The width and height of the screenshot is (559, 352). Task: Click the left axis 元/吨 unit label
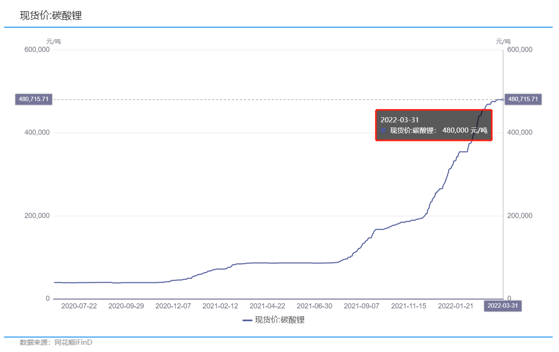54,42
